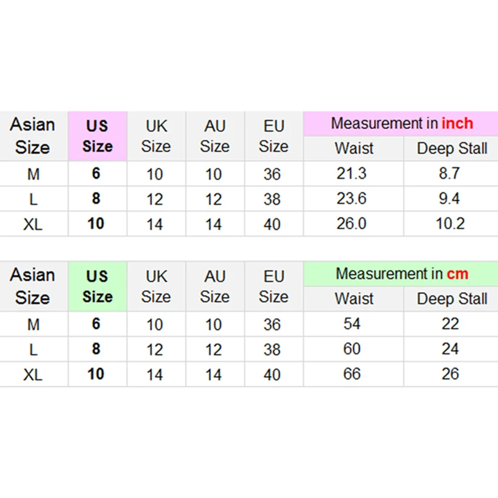Click the Deep Stall header under cm

451,299
